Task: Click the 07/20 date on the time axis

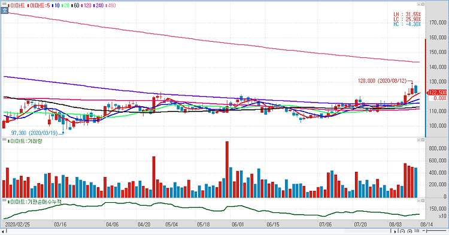Action: coord(360,224)
